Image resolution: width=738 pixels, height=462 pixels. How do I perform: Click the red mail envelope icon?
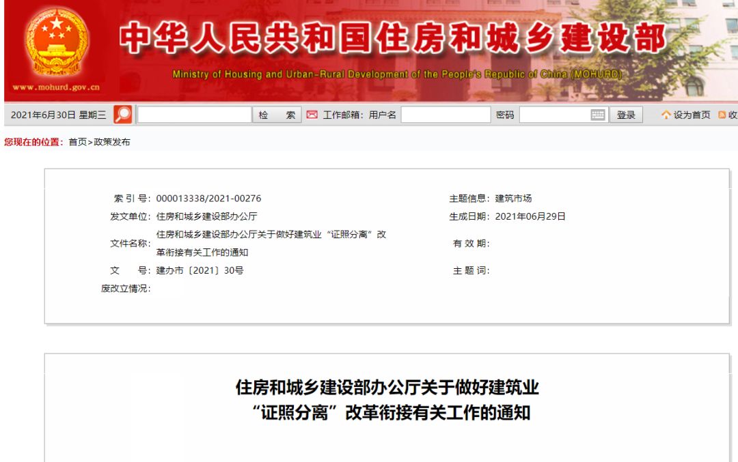pyautogui.click(x=312, y=115)
